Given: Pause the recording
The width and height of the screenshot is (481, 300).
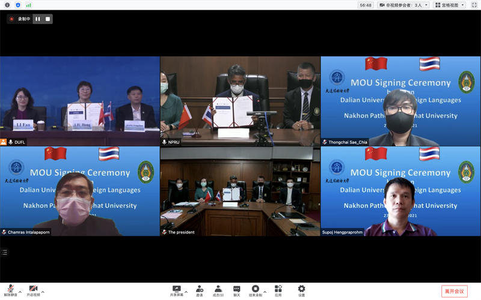Looking at the screenshot, I should pos(37,19).
